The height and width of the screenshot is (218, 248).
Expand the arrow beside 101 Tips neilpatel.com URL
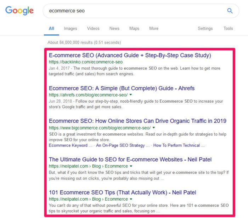pyautogui.click(x=131, y=199)
